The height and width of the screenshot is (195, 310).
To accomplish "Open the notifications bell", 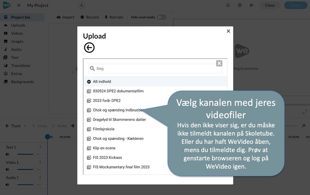I will (228, 5).
